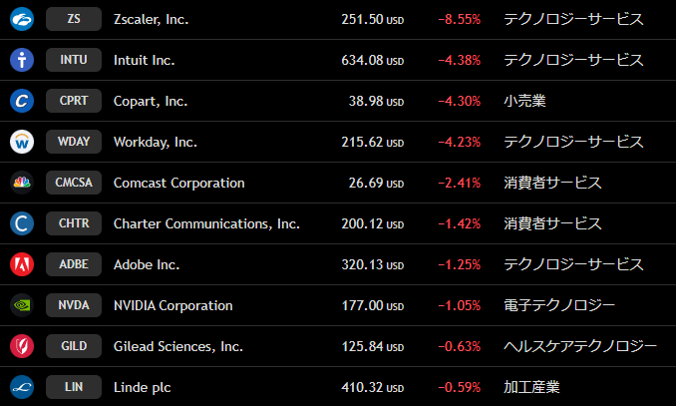Select the INTU ticker badge

(x=74, y=60)
